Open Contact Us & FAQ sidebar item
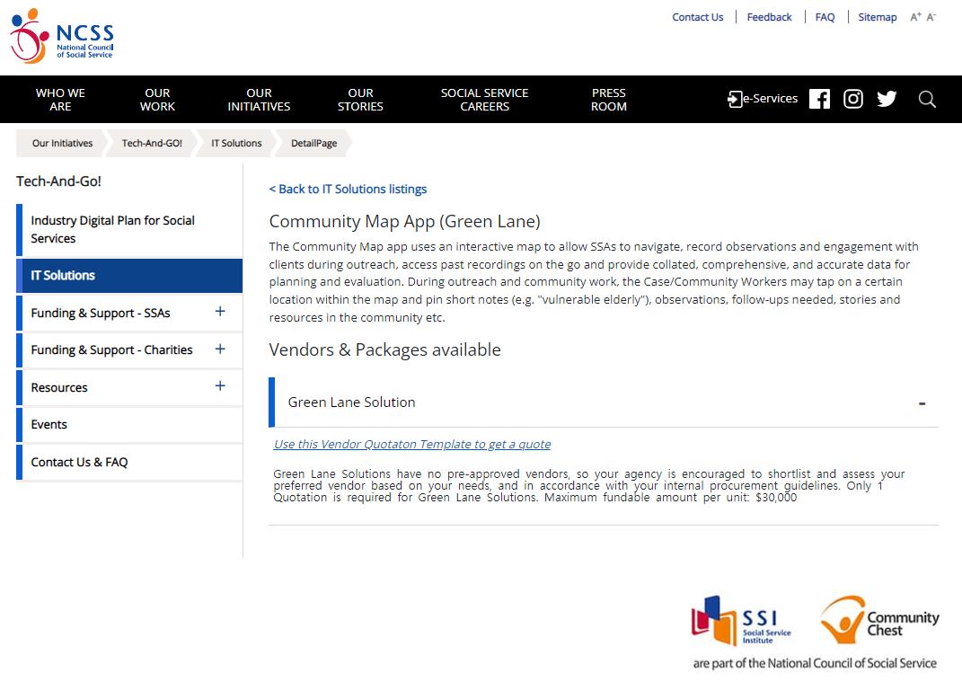Screen dimensions: 962x681 coord(79,462)
